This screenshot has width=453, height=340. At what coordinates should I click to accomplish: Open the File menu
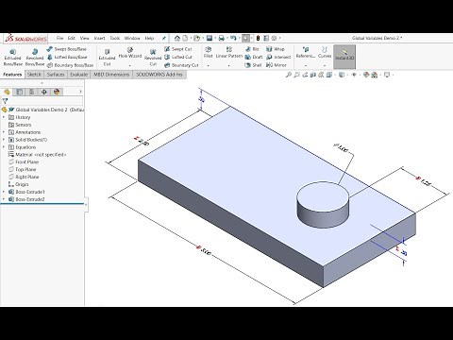click(x=59, y=38)
